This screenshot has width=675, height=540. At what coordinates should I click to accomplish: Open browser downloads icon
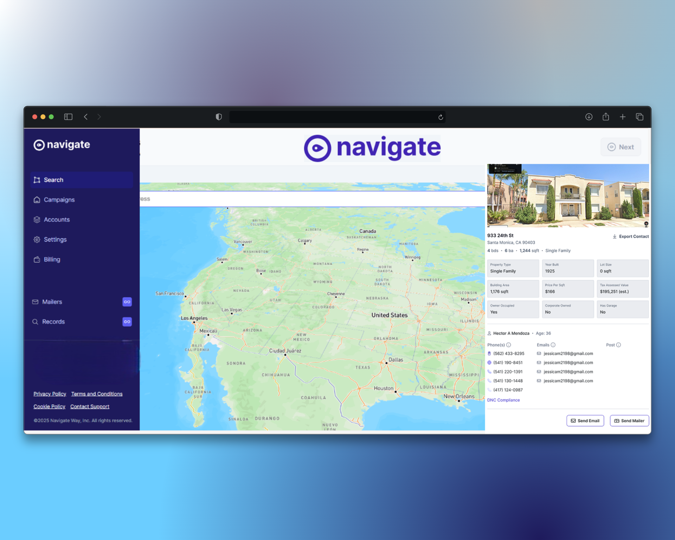[589, 117]
